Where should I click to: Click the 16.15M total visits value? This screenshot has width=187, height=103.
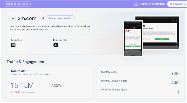pos(22,85)
